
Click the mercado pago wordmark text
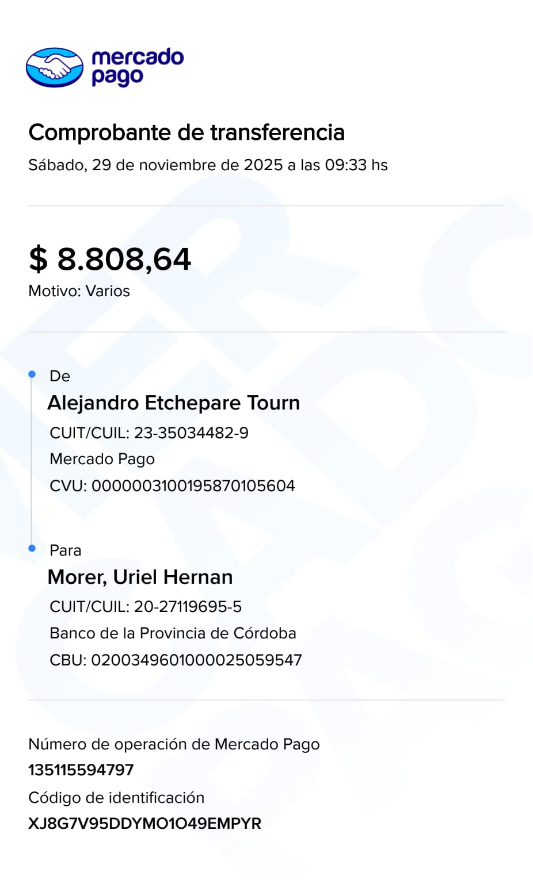click(x=137, y=67)
